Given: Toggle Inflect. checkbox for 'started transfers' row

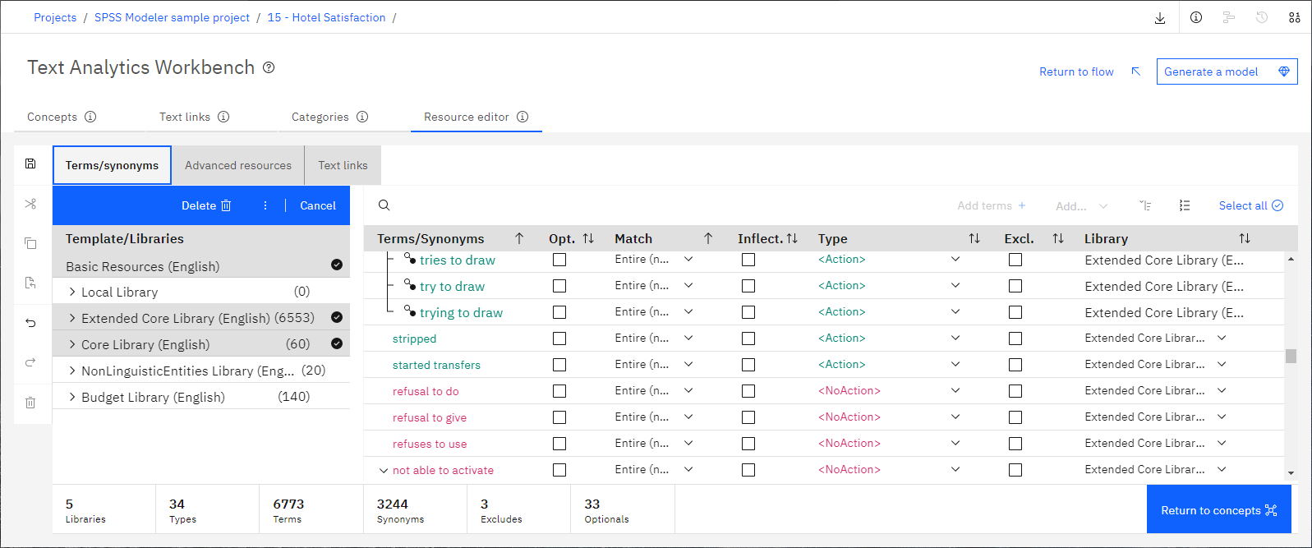Looking at the screenshot, I should 748,365.
